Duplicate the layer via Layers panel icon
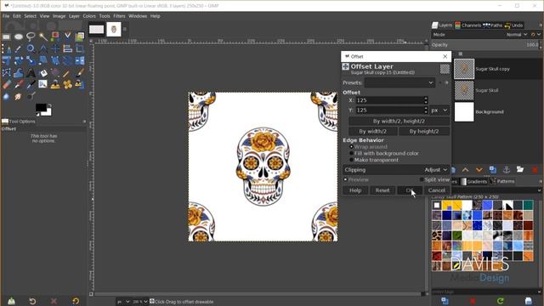 click(493, 169)
